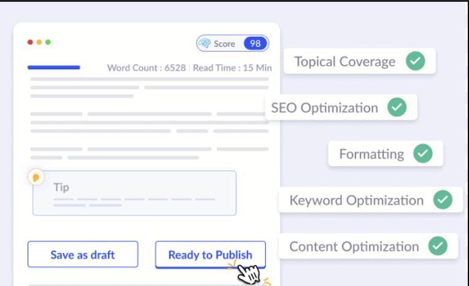Toggle the Keyword Optimization checkmark

[x=443, y=200]
